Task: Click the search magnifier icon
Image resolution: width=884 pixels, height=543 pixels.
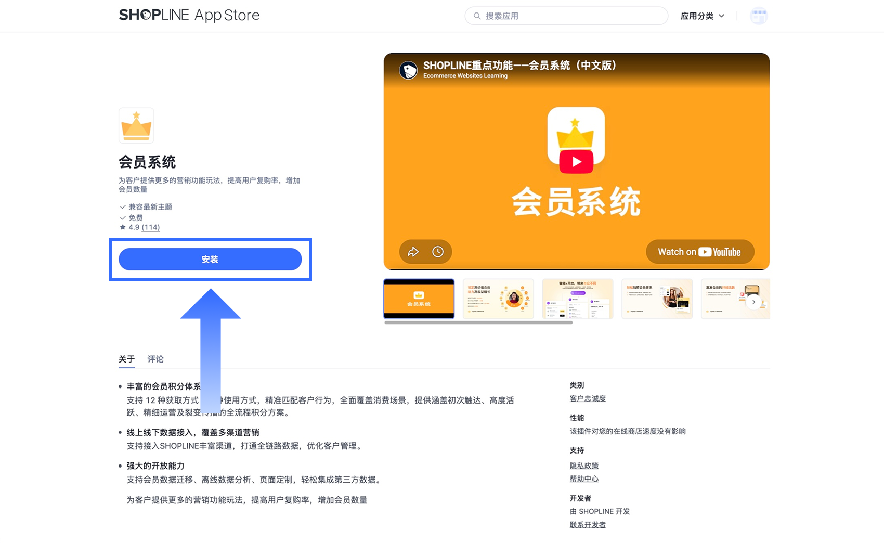Action: click(477, 16)
